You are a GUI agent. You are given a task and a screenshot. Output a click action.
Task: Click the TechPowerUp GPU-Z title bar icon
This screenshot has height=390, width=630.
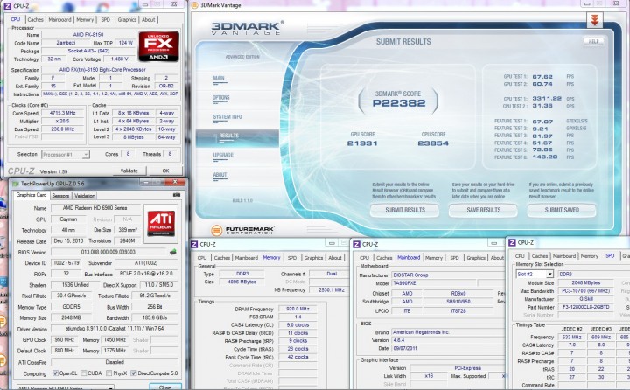click(16, 184)
